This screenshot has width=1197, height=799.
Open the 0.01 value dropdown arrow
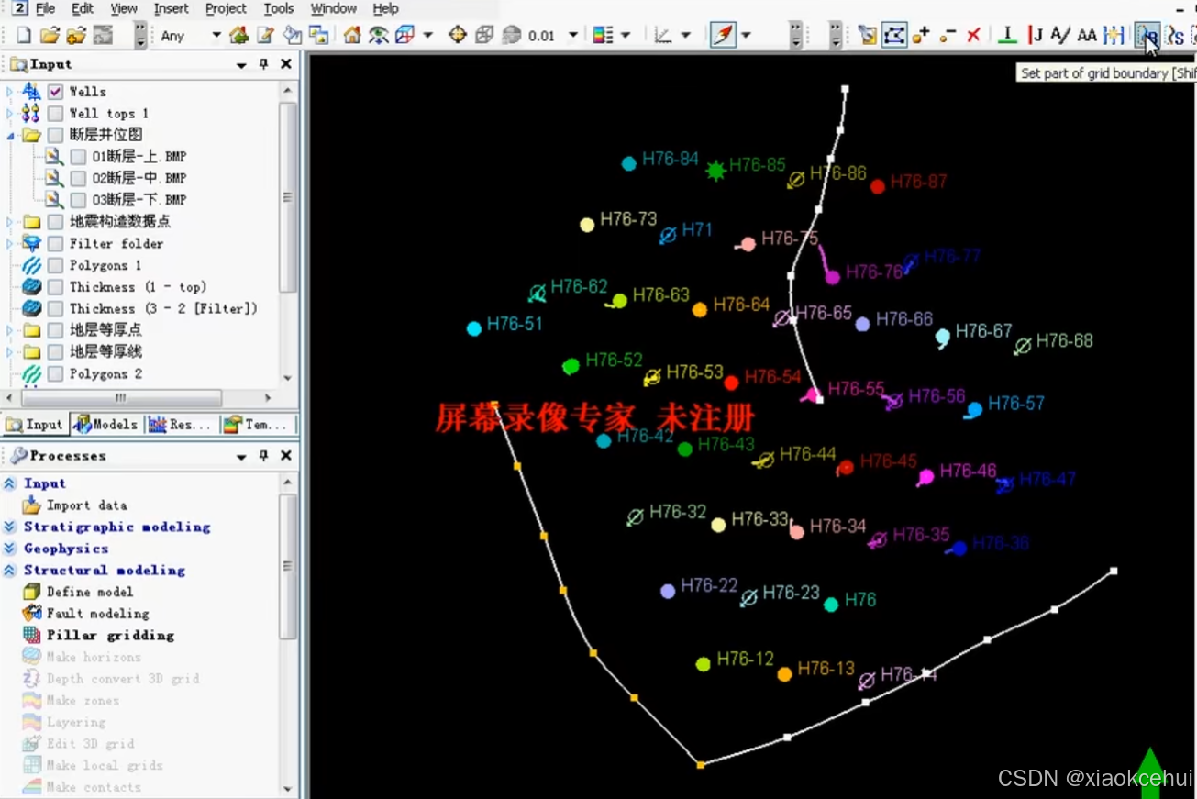point(573,36)
